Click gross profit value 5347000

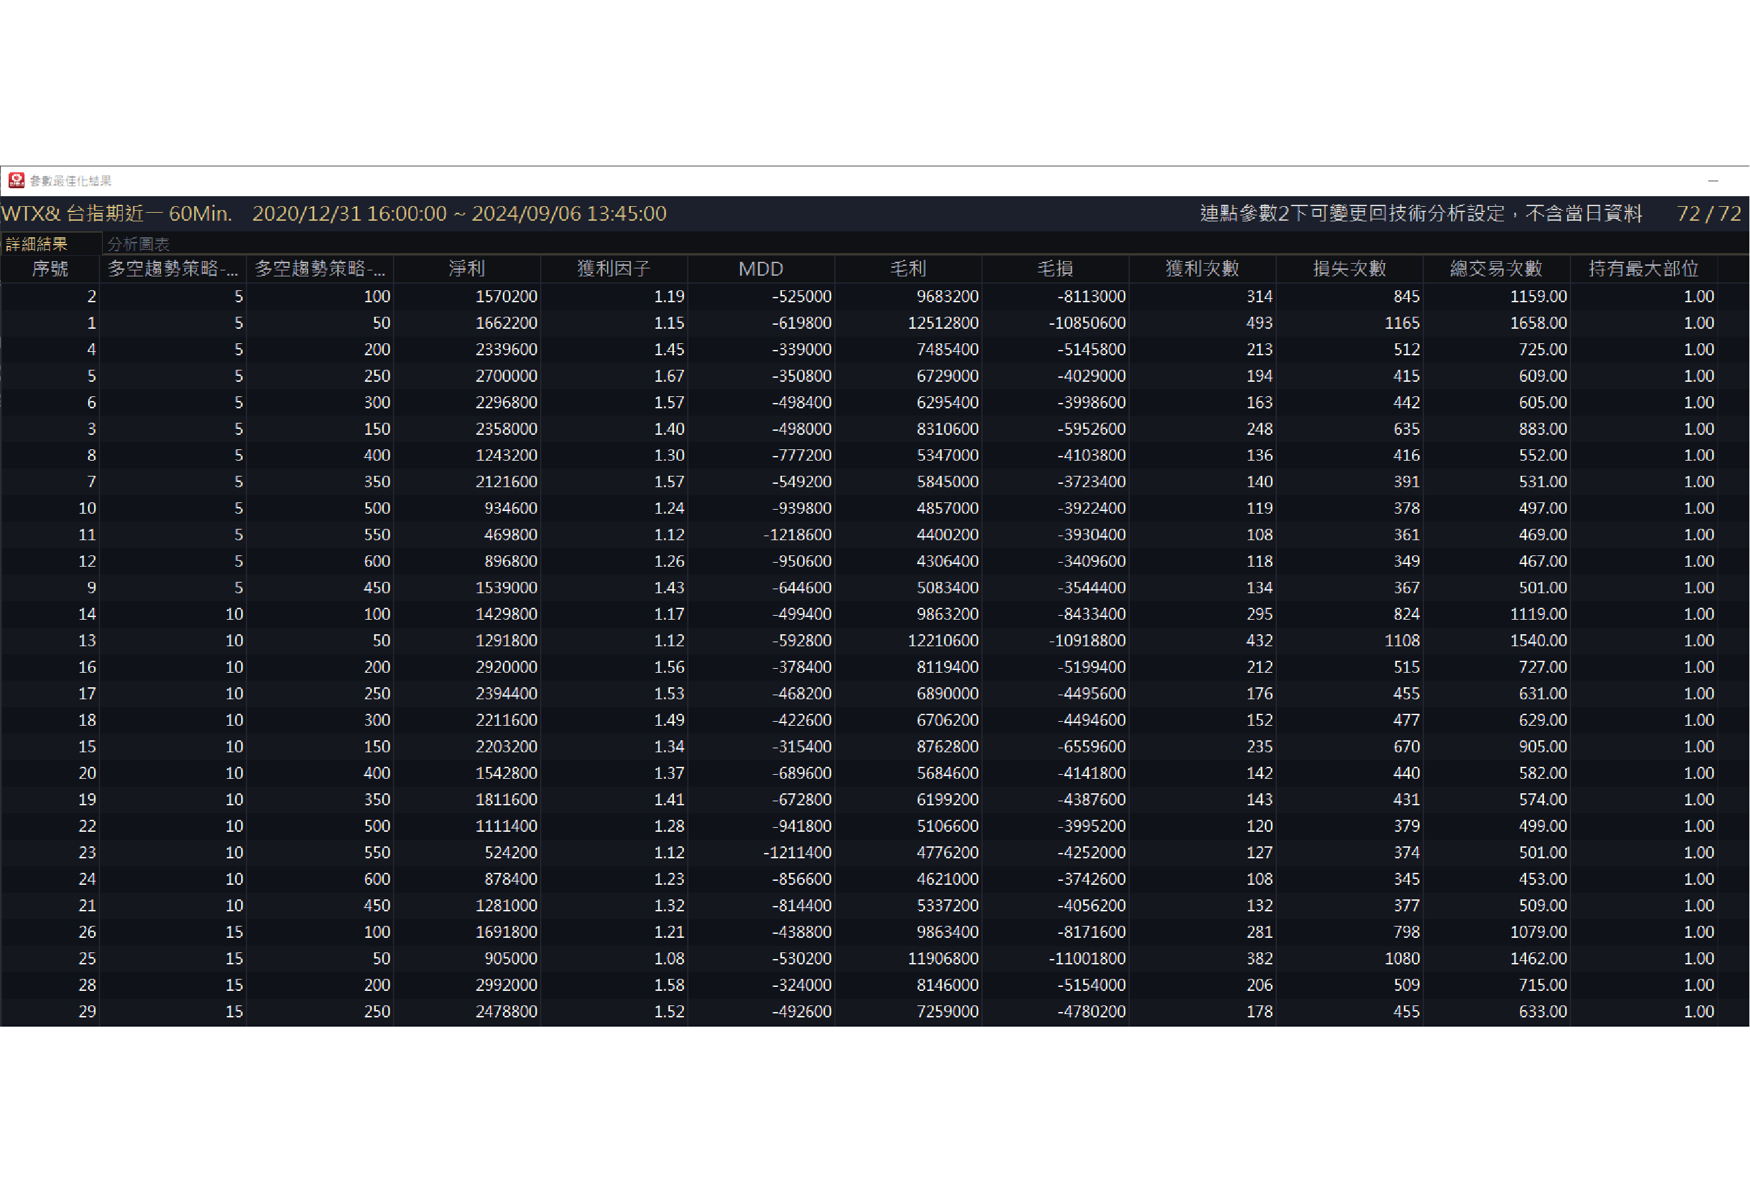click(x=948, y=455)
